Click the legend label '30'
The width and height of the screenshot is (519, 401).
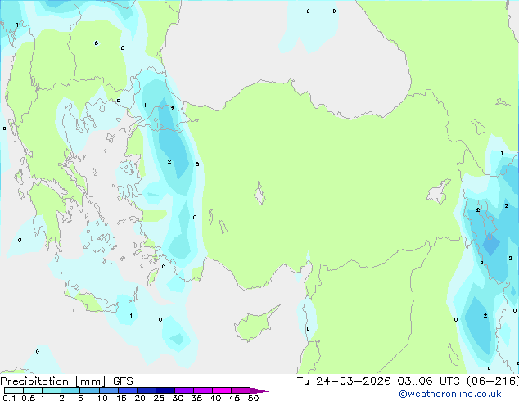click(178, 398)
